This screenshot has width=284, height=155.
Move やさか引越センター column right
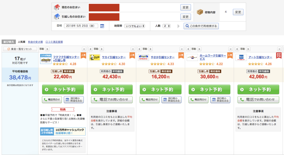coord(151,49)
